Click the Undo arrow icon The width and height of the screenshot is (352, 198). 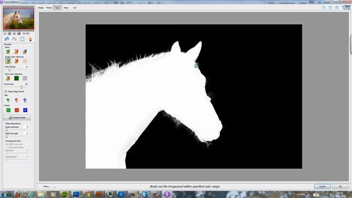(7, 39)
